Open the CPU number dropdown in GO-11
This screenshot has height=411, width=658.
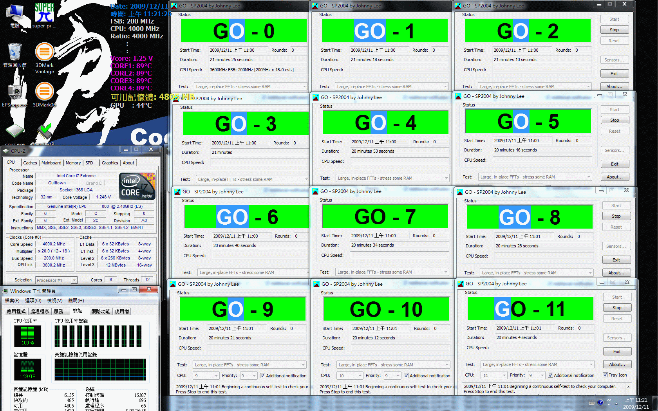tap(495, 375)
